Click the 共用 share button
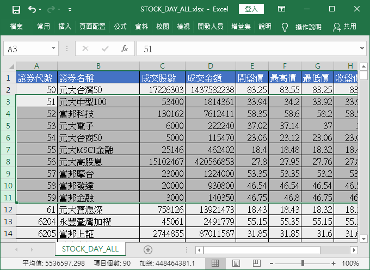 tap(344, 27)
